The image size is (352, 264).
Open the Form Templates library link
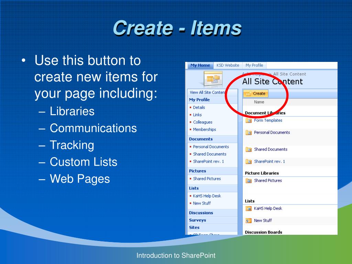(268, 120)
